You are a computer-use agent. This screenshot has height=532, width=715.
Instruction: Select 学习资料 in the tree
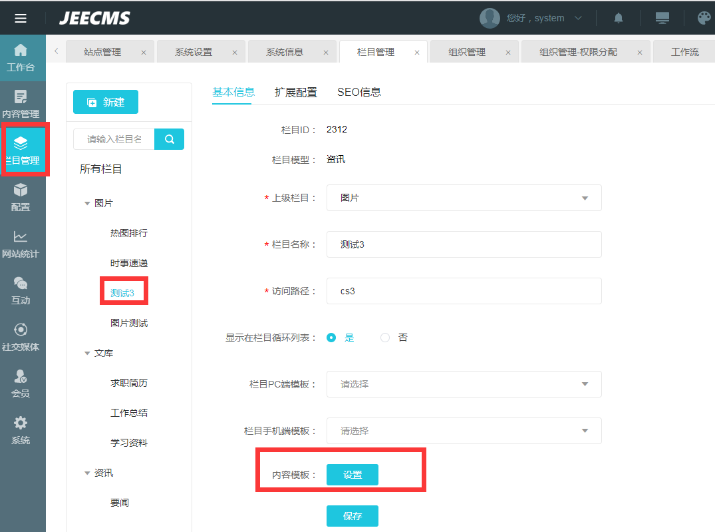point(129,443)
